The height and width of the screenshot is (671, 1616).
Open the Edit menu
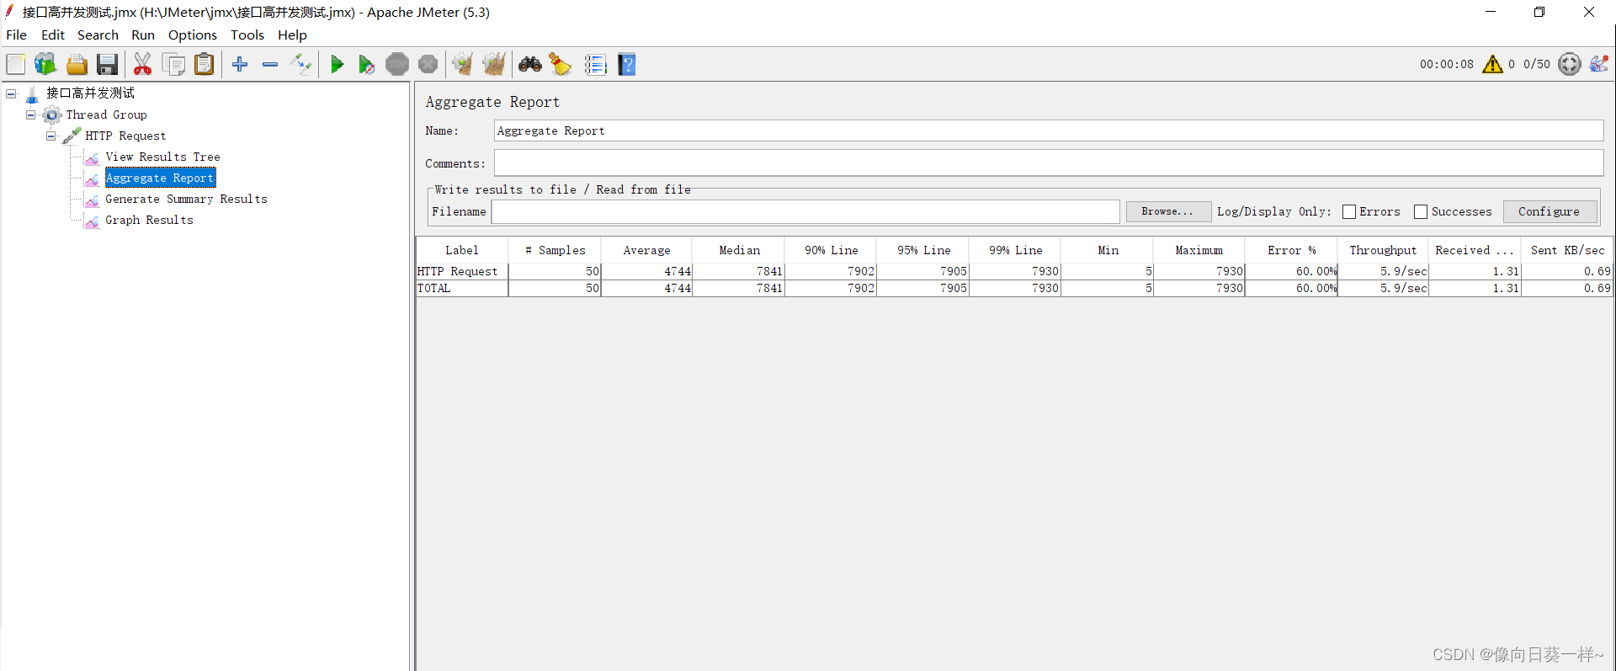tap(53, 35)
